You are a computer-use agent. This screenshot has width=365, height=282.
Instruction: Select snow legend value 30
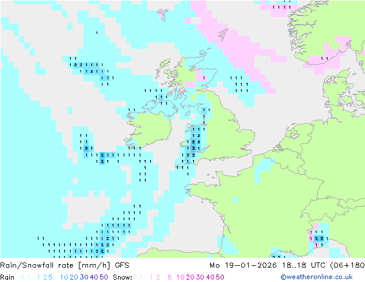pos(200,277)
